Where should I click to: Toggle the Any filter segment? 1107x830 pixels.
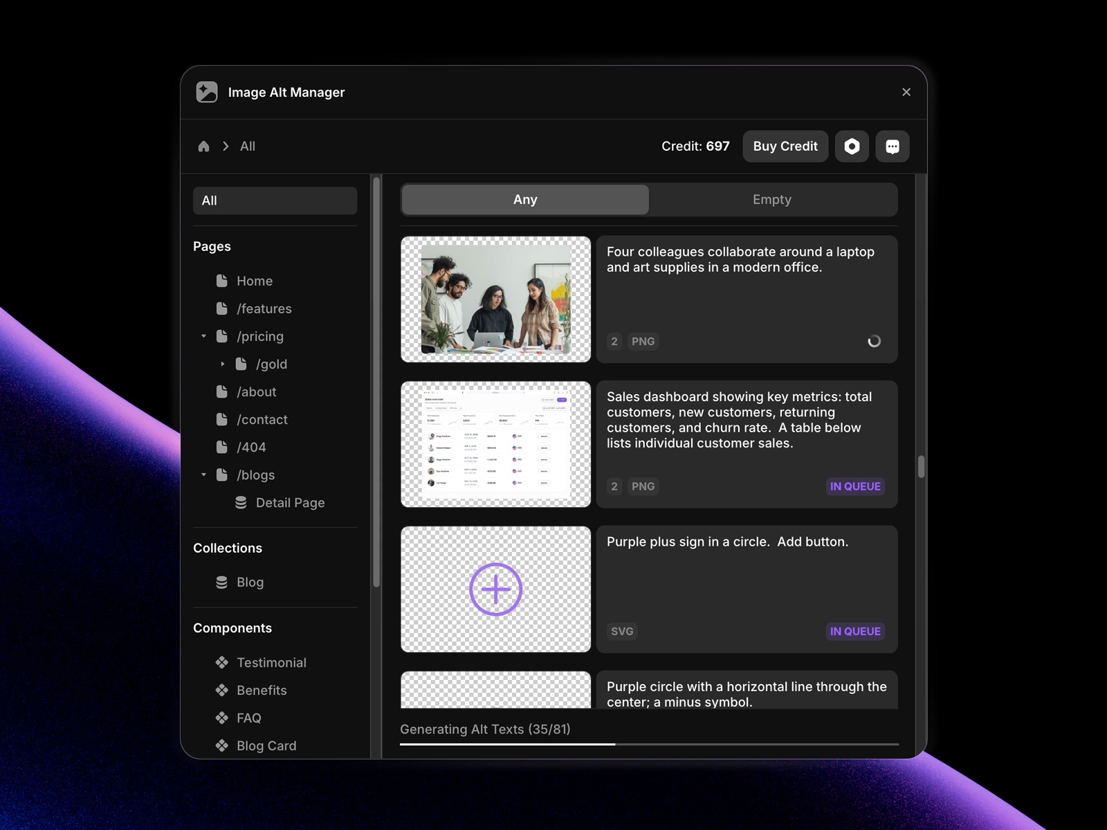[x=524, y=199]
